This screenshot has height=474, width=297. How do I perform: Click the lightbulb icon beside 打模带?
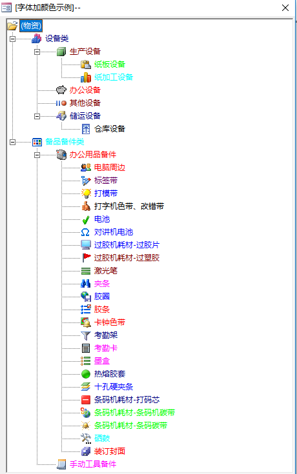click(x=86, y=193)
